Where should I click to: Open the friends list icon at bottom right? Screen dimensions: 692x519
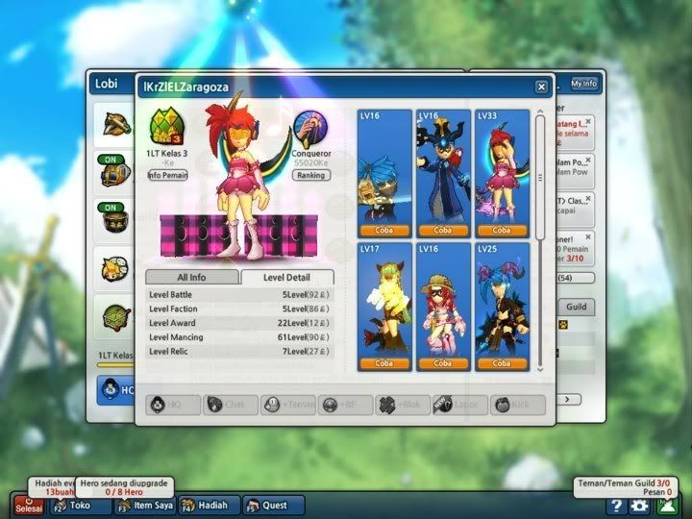(667, 506)
